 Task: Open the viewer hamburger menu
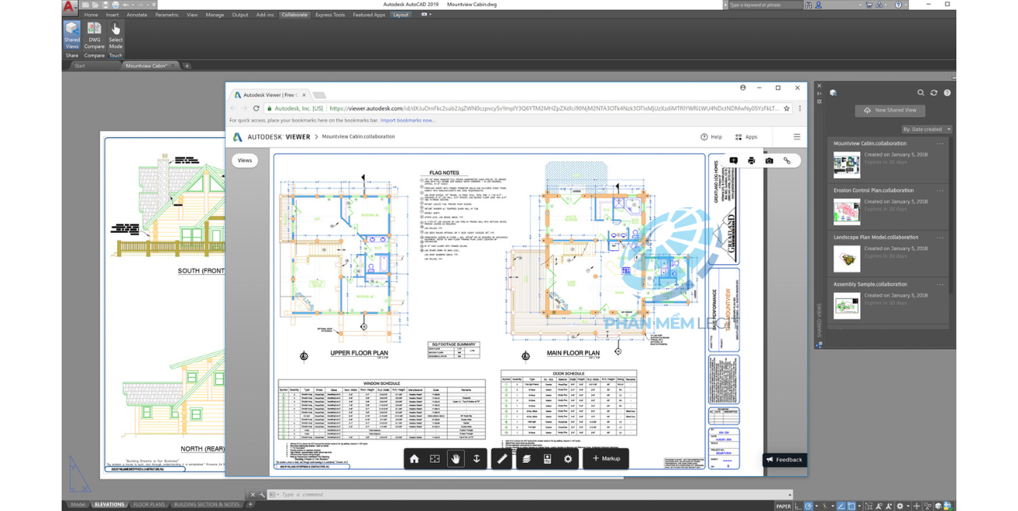pos(796,136)
